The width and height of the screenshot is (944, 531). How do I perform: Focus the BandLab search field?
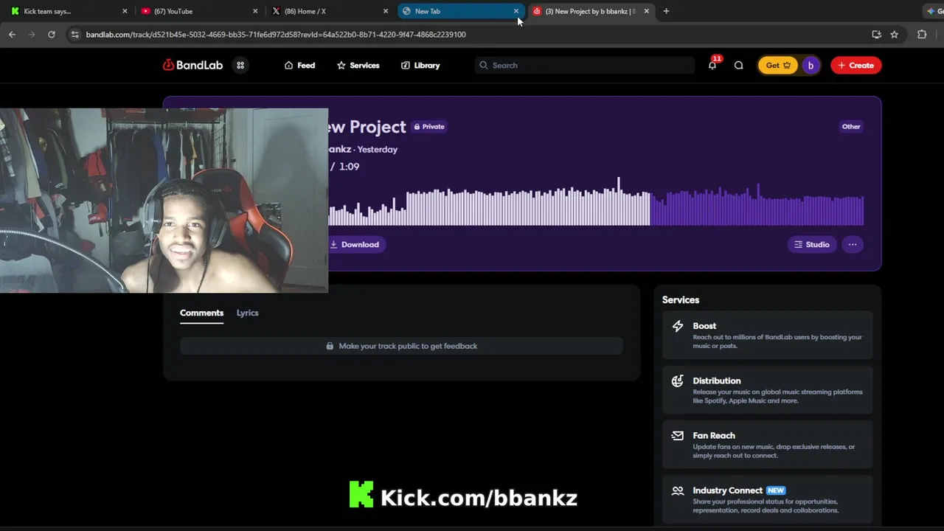click(585, 65)
